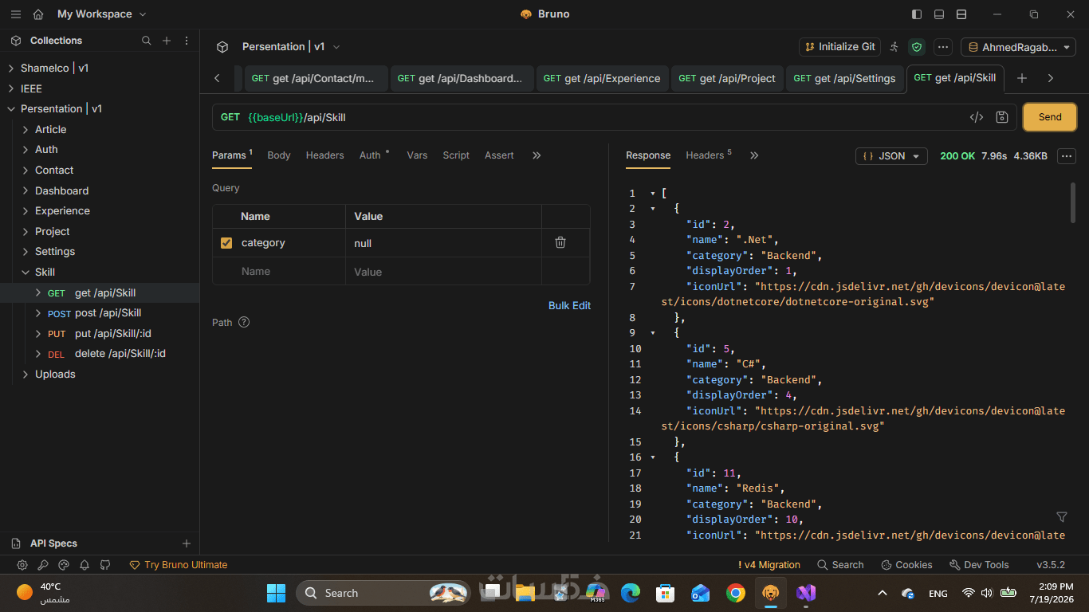1089x612 pixels.
Task: Add a new collection with the plus icon
Action: click(167, 41)
